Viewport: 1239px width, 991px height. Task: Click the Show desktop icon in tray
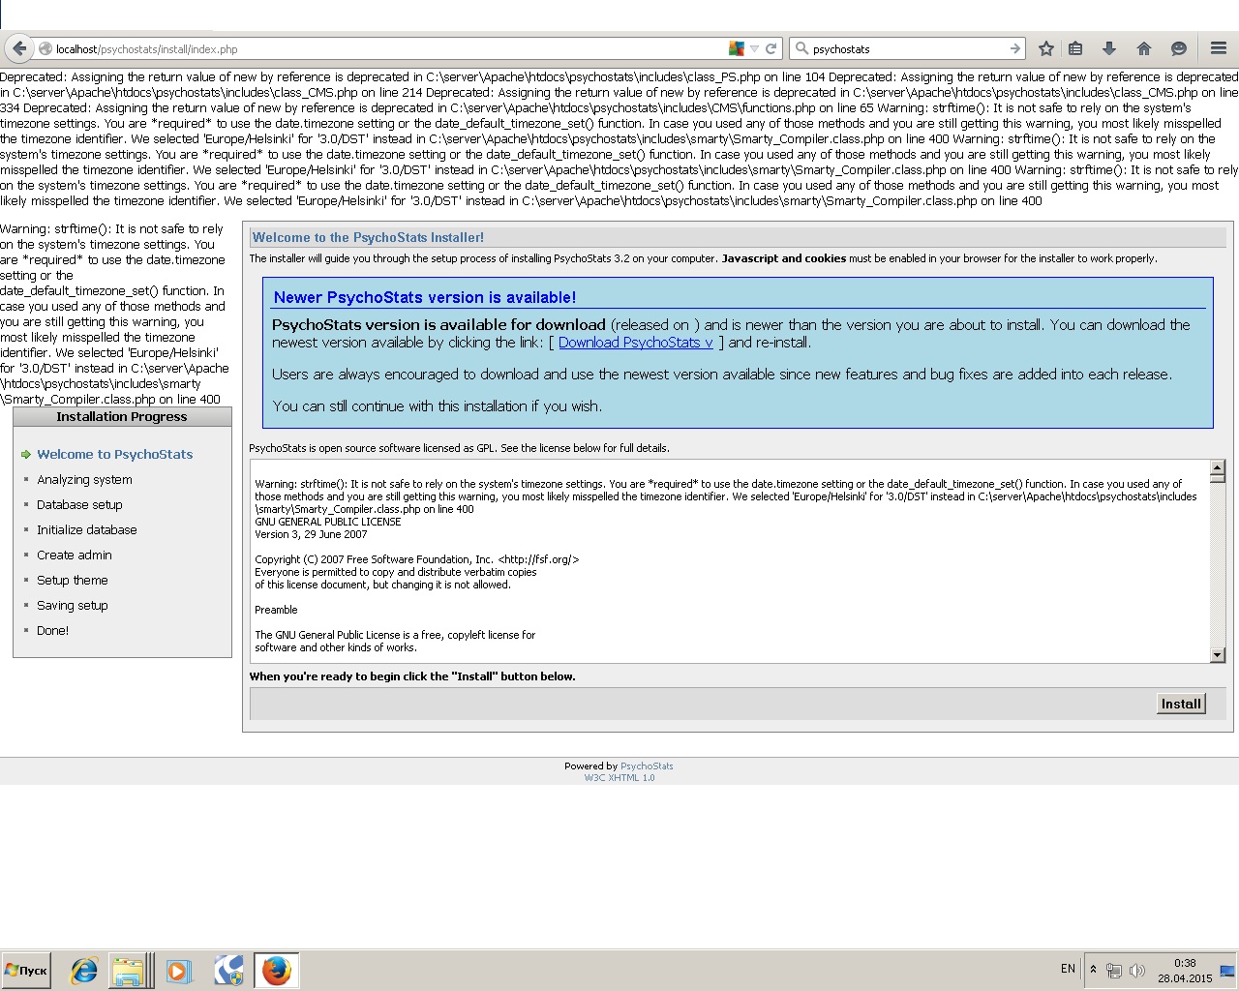tap(1227, 970)
